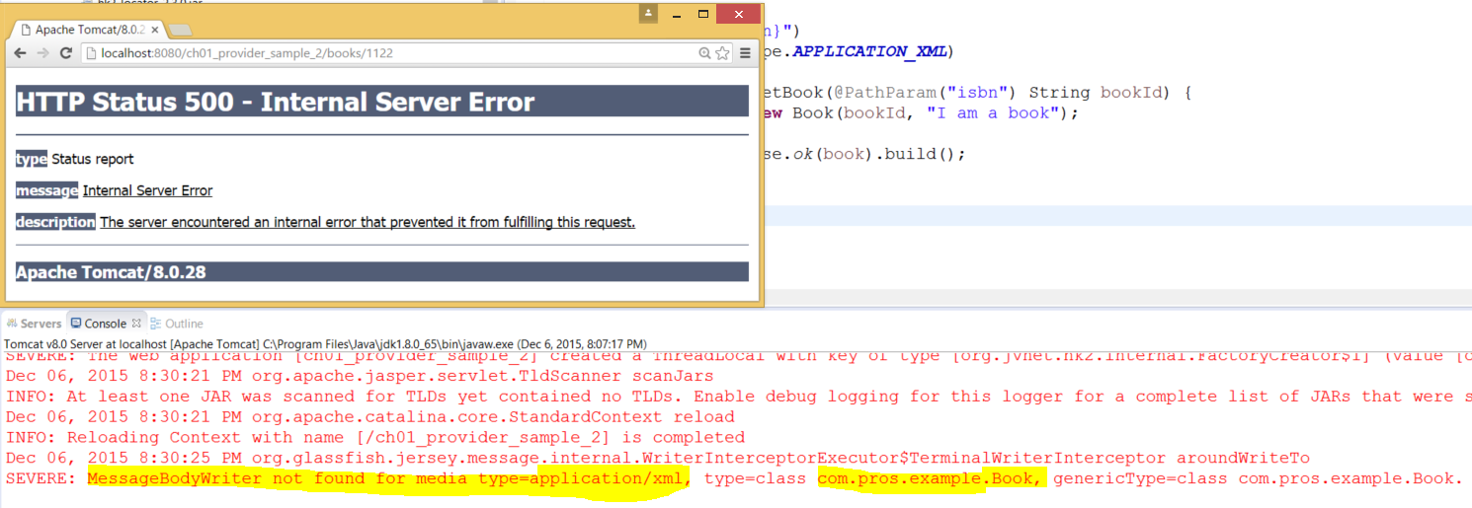
Task: Click 'At least one JAR was scanned' line
Action: coord(736,397)
